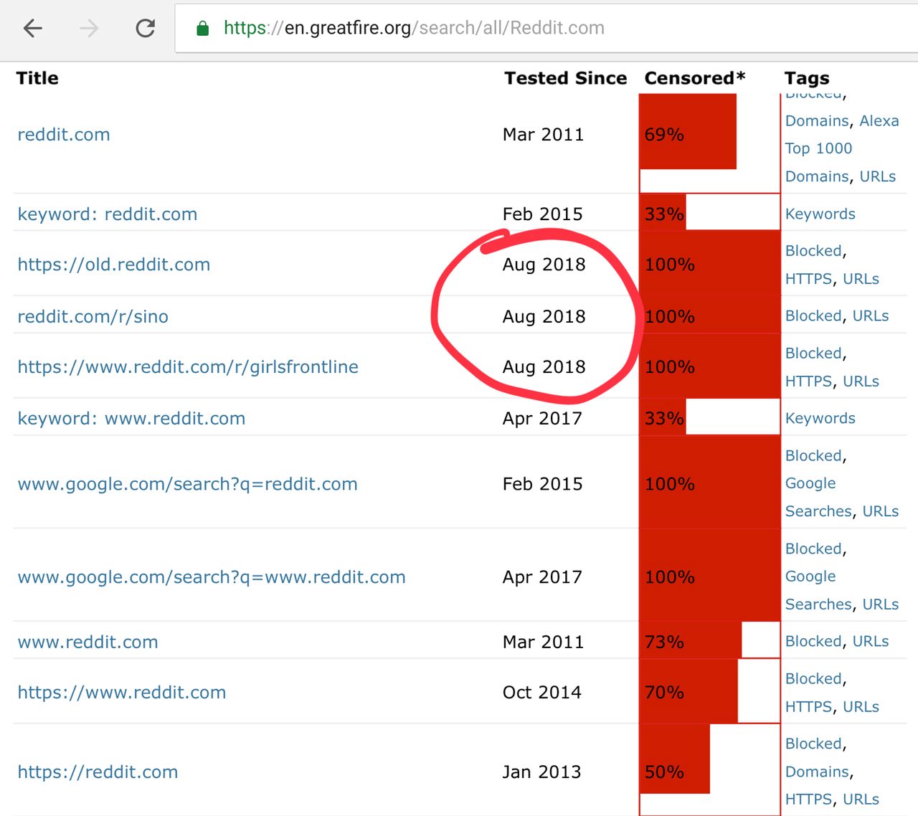Open the girlsfrontline subreddit URL link
The width and height of the screenshot is (918, 816).
[188, 367]
